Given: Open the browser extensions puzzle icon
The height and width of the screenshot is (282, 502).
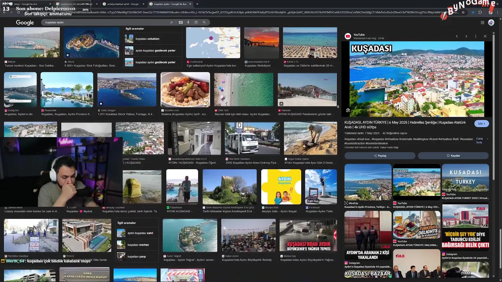Looking at the screenshot, I should pyautogui.click(x=480, y=13).
